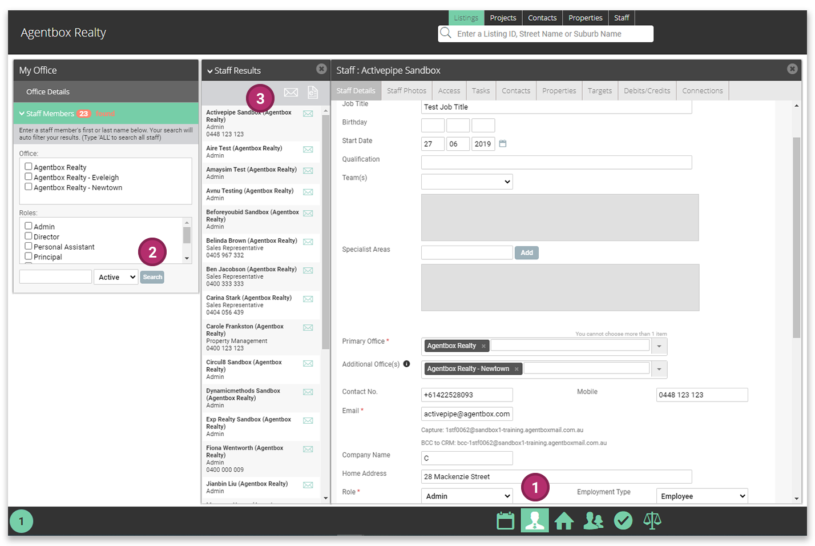Screen dimensions: 815x546
Task: Click the Start Date calendar picker icon
Action: [503, 144]
